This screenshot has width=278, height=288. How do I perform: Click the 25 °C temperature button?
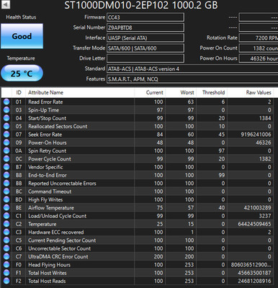[22, 73]
